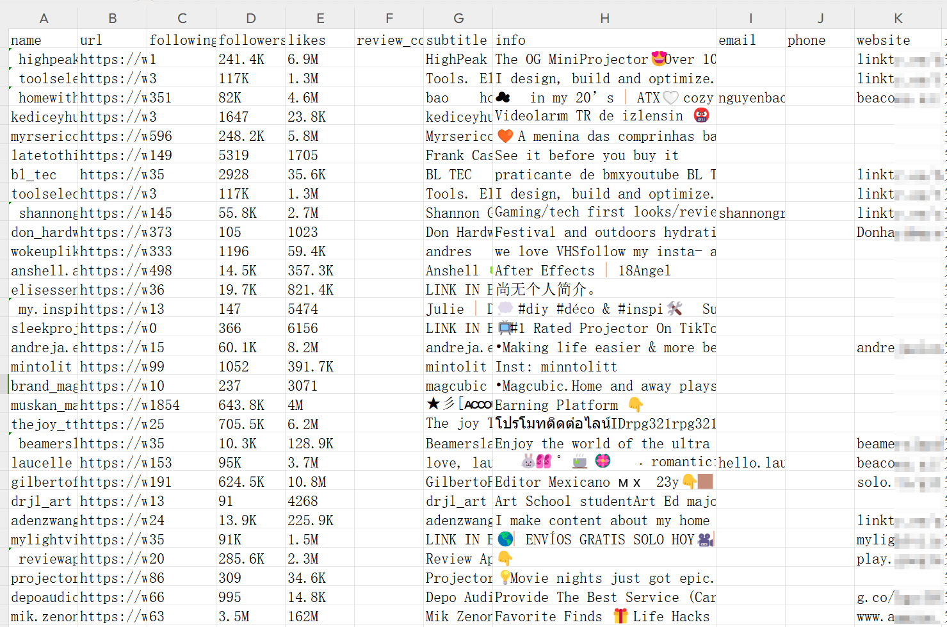The height and width of the screenshot is (627, 947).
Task: Click the 'email' header cell
Action: (751, 40)
